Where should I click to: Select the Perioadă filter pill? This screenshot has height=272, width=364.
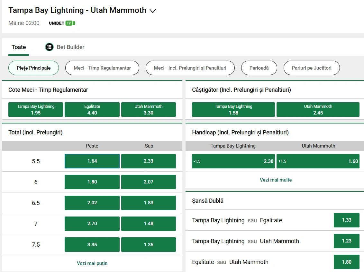click(259, 68)
